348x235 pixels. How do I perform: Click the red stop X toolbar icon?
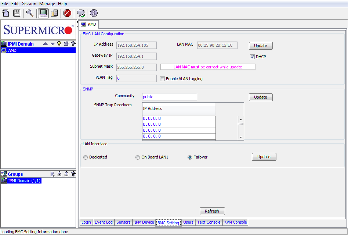coord(67,13)
